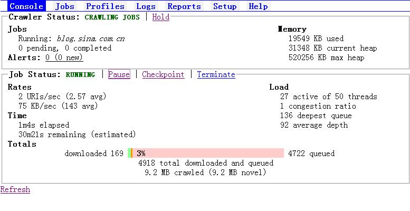Switch to the Jobs tab
This screenshot has width=410, height=211.
65,6
